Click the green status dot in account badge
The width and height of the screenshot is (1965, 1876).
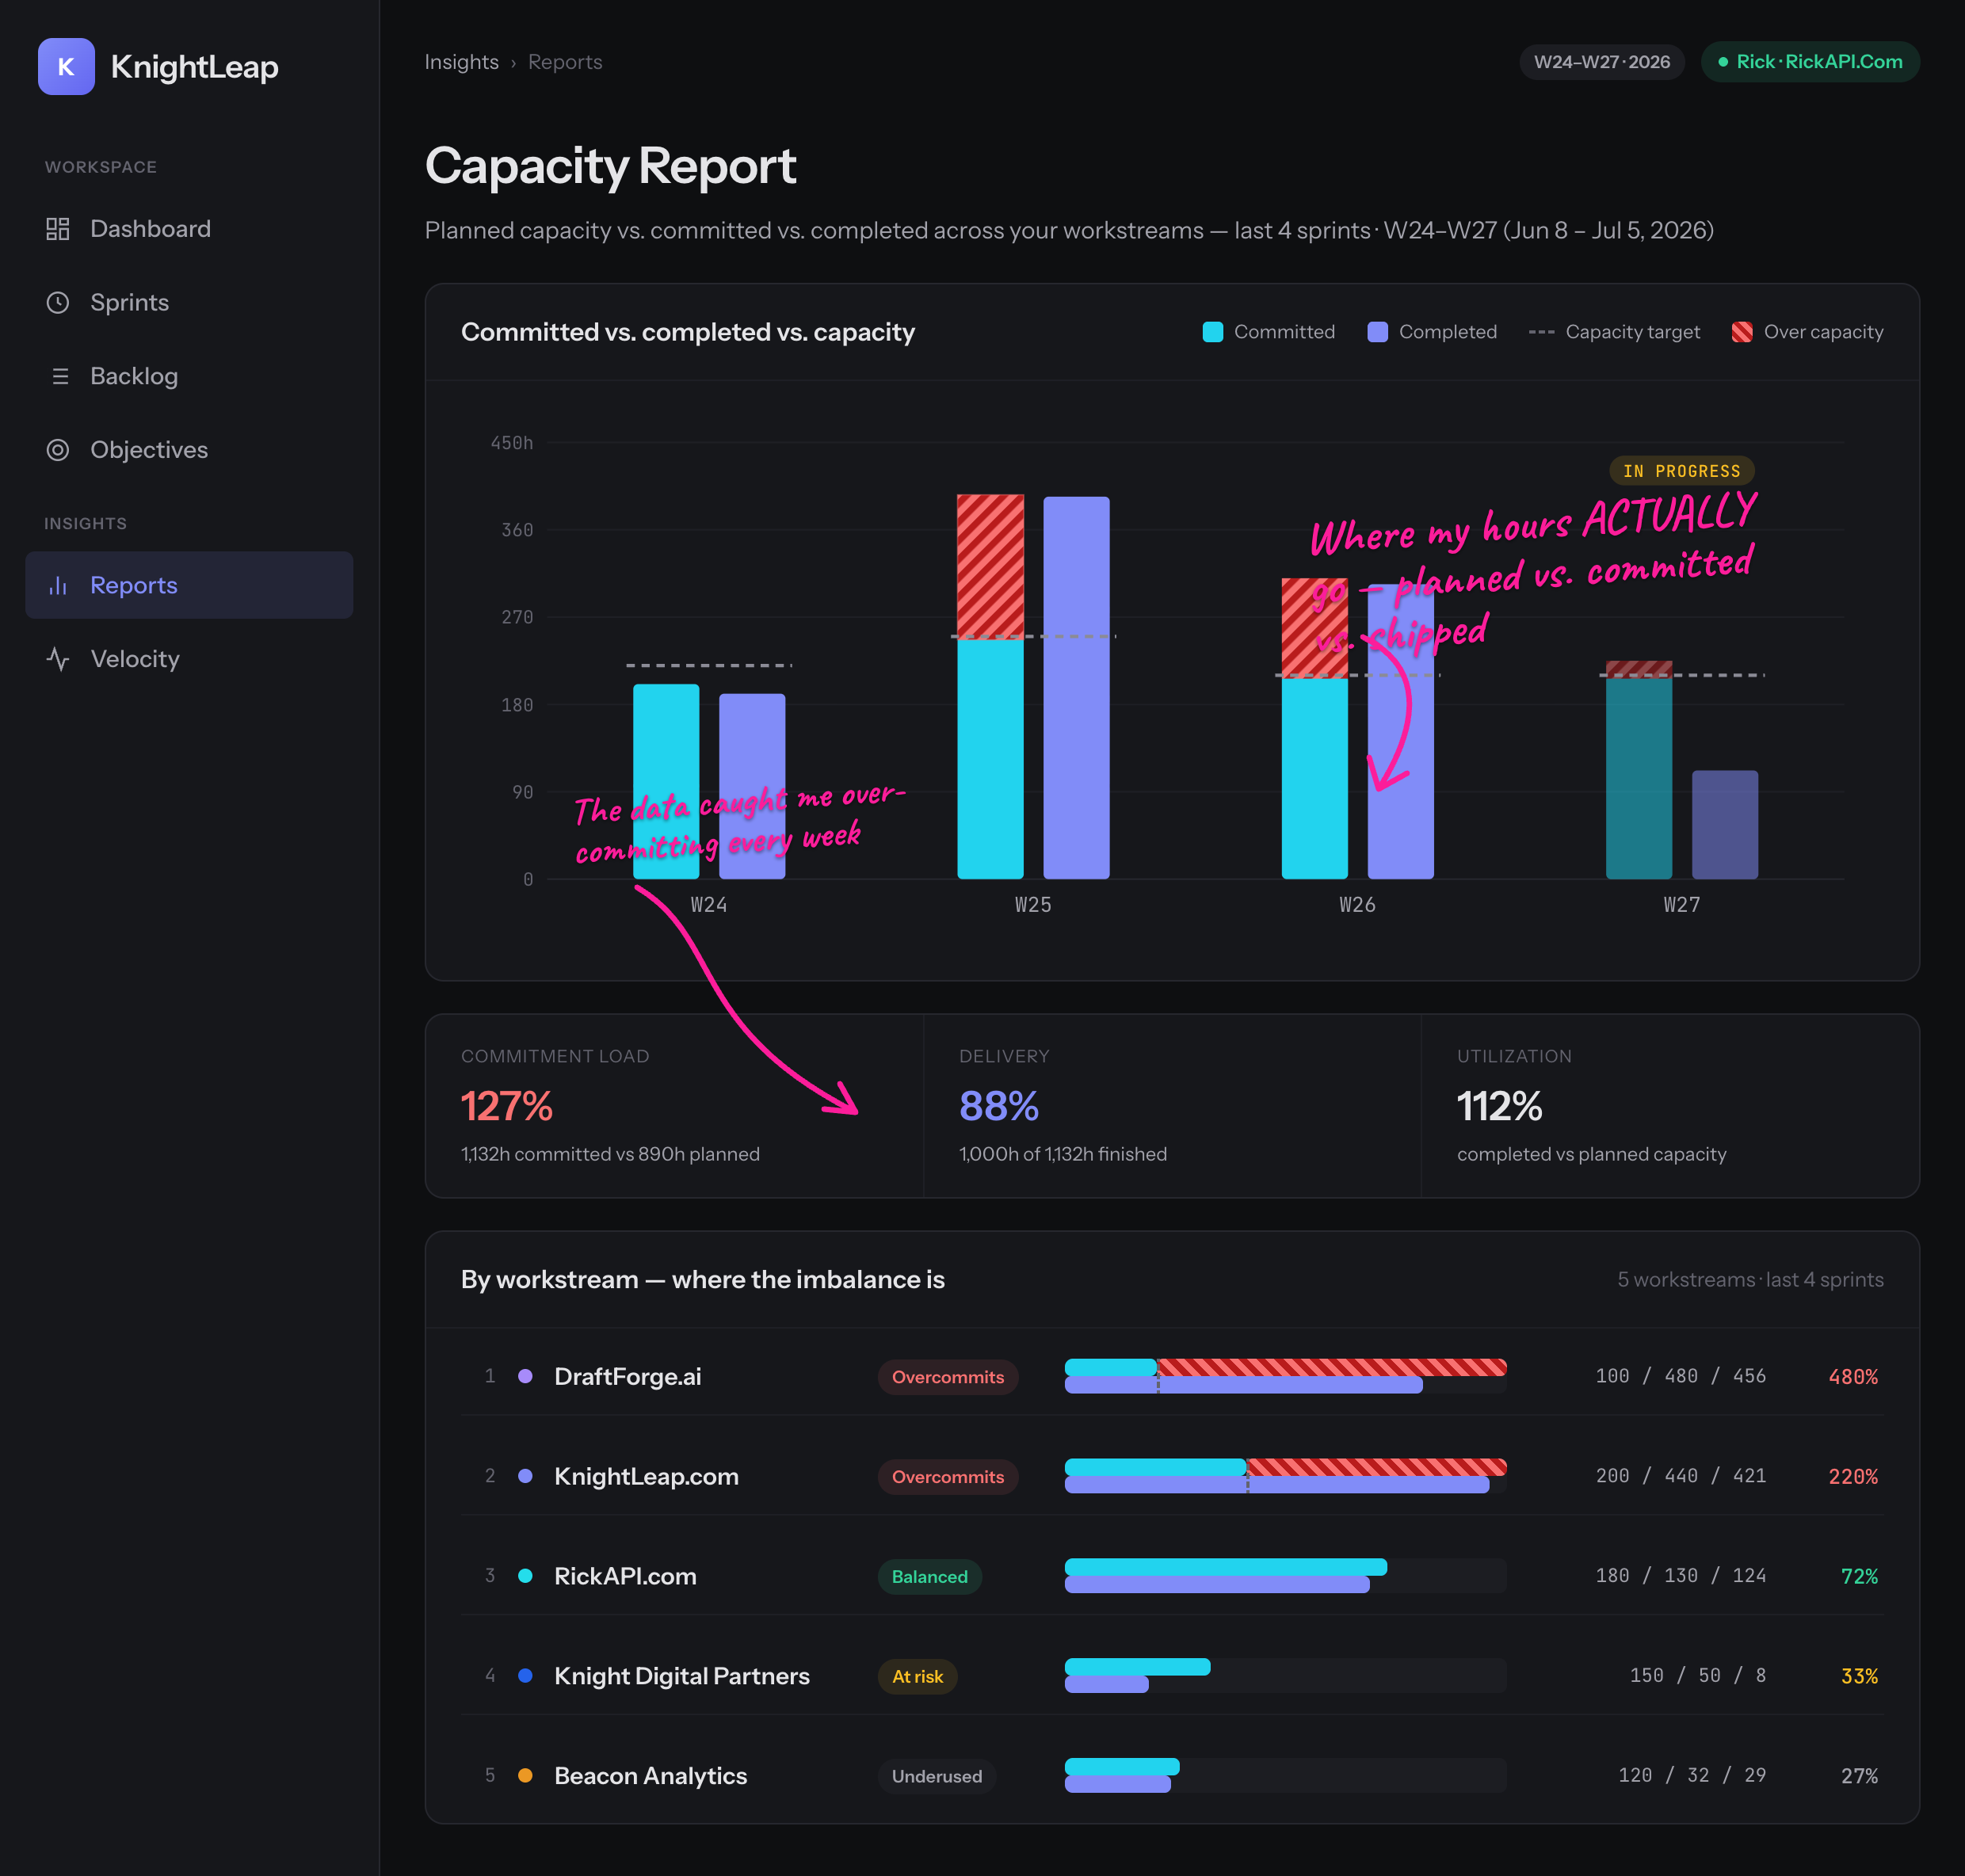click(x=1723, y=62)
